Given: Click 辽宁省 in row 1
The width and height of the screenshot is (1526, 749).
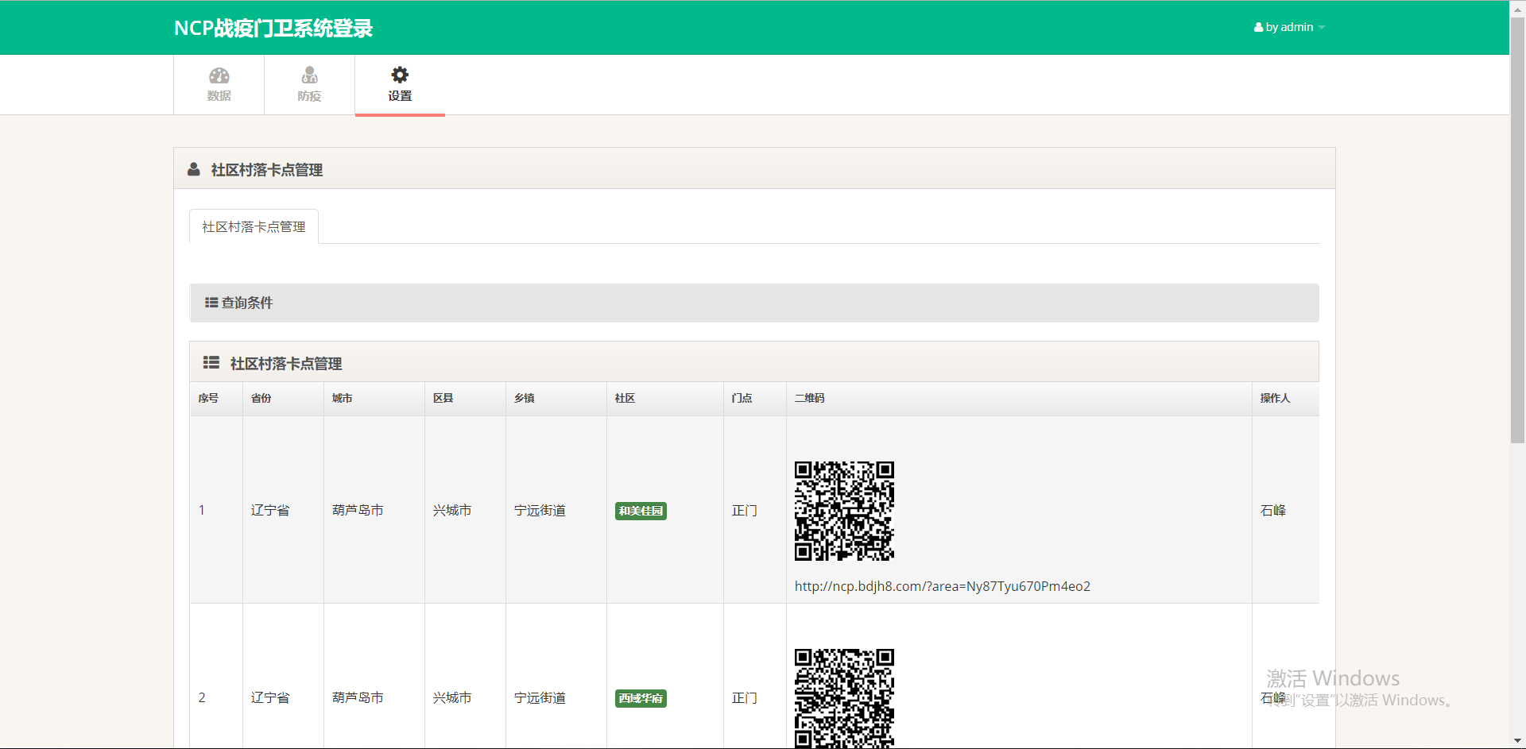Looking at the screenshot, I should coord(270,510).
